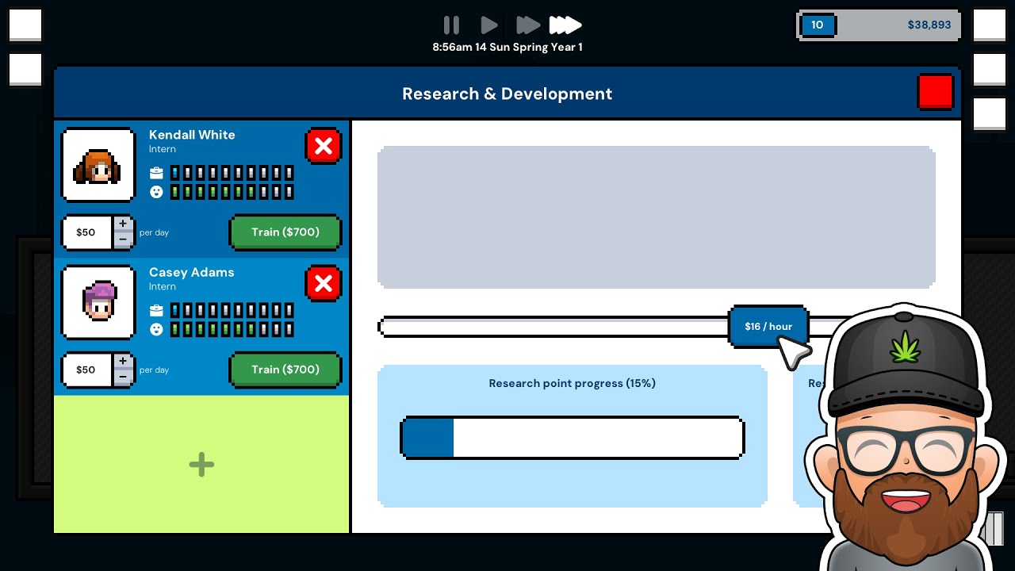The image size is (1015, 571).
Task: Click the research point progress bar
Action: click(573, 438)
